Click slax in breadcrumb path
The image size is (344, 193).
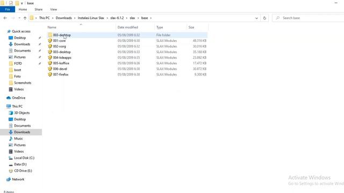click(x=132, y=18)
